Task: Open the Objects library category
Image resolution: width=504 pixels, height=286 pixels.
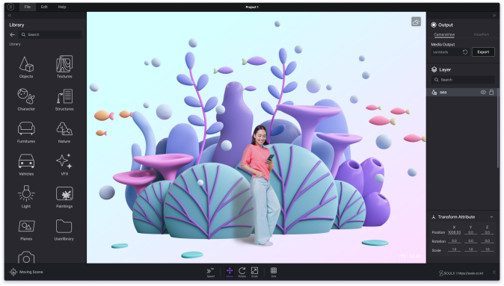Action: coord(26,67)
